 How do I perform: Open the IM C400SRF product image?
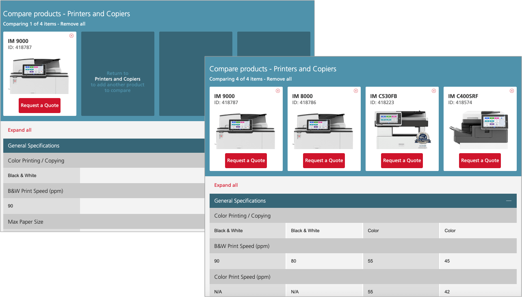click(x=480, y=130)
